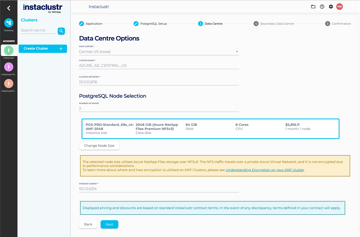
Task: Open the help question mark icon
Action: click(x=322, y=7)
